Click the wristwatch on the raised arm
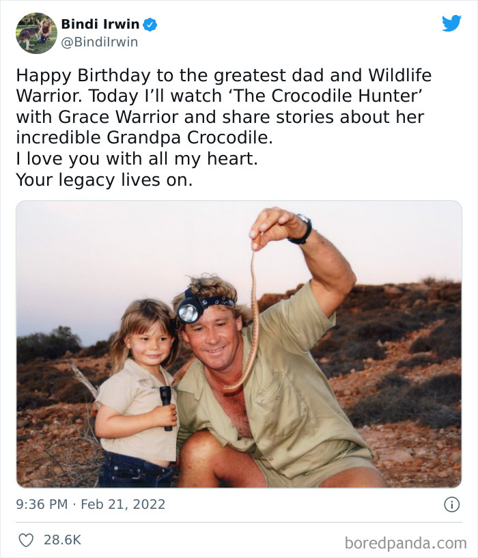Screen dimensions: 478x558 (x=301, y=229)
